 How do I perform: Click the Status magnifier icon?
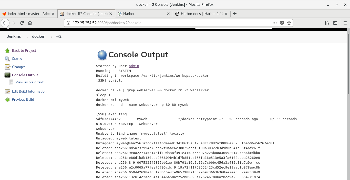tap(7, 59)
